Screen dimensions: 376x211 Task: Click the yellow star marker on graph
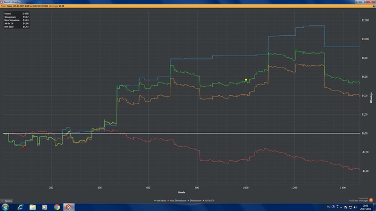click(x=246, y=80)
